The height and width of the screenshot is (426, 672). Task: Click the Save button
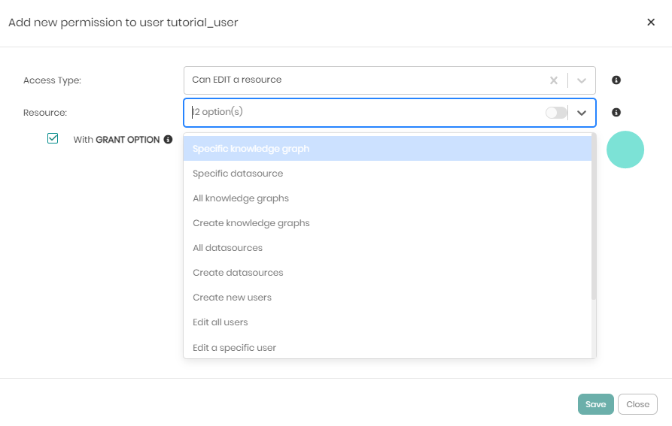tap(595, 404)
